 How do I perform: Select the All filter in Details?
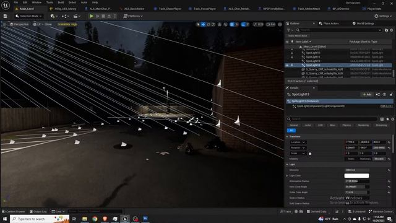(291, 131)
